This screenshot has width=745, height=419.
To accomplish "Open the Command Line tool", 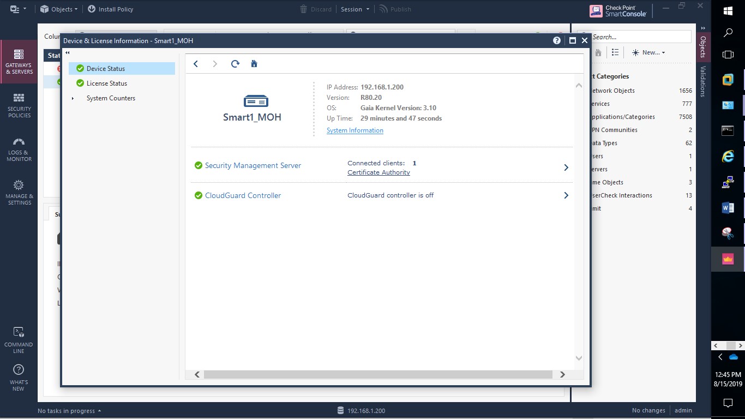I will [19, 339].
